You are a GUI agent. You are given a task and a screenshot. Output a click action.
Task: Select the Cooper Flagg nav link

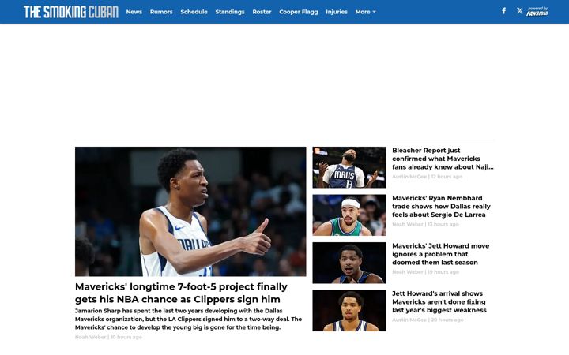[298, 12]
